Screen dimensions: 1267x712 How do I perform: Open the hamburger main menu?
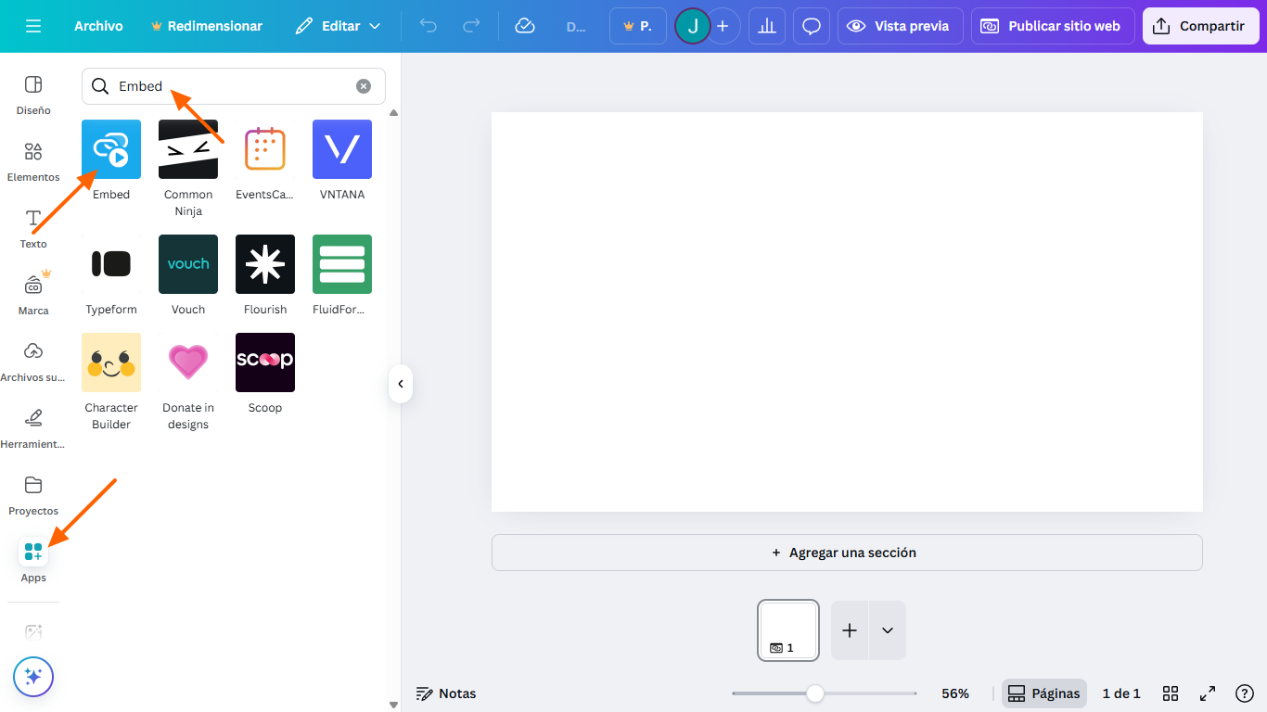[33, 26]
